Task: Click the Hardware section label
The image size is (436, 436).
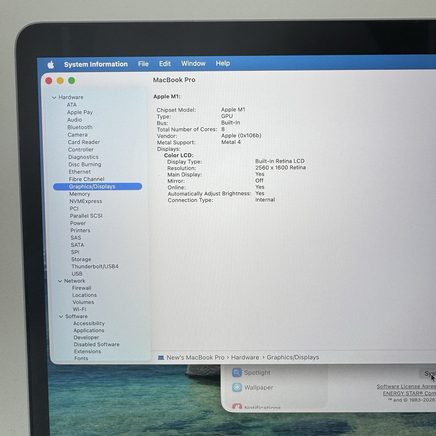Action: (x=71, y=97)
